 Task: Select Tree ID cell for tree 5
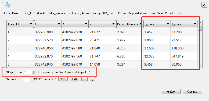(x=20, y=64)
